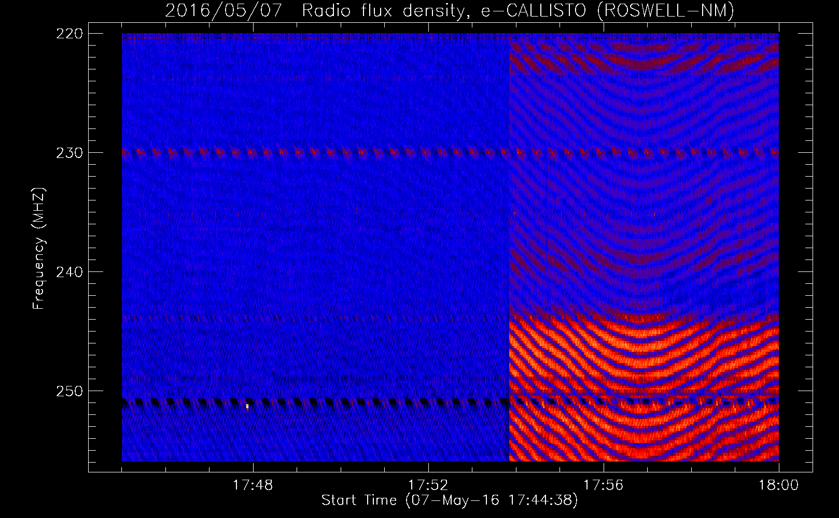Click the 17:56 time tick label
Viewport: 839px width, 518px height.
pos(604,485)
